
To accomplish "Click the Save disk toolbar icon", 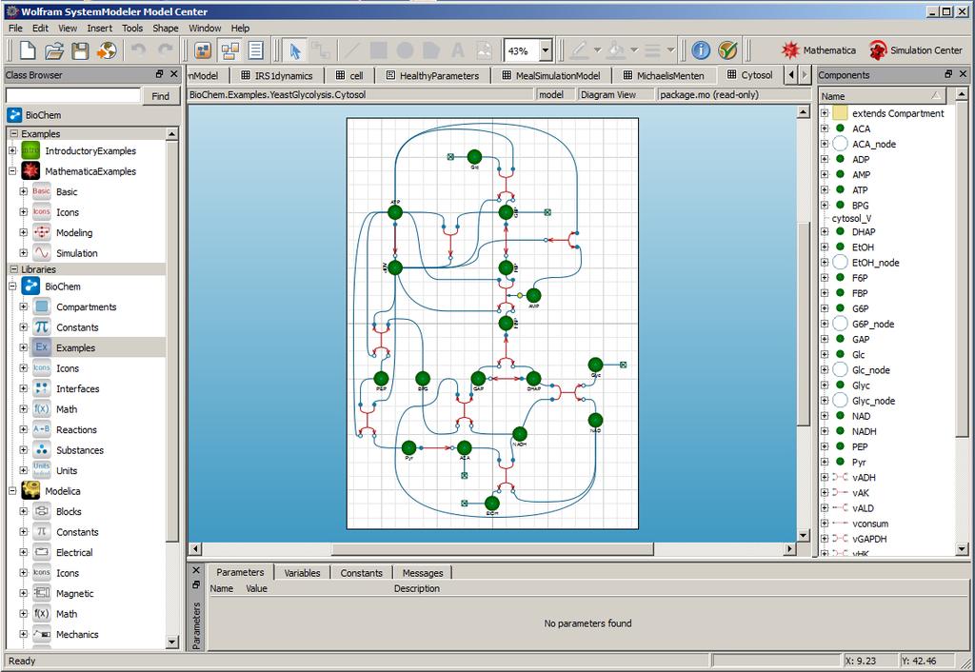I will (80, 50).
